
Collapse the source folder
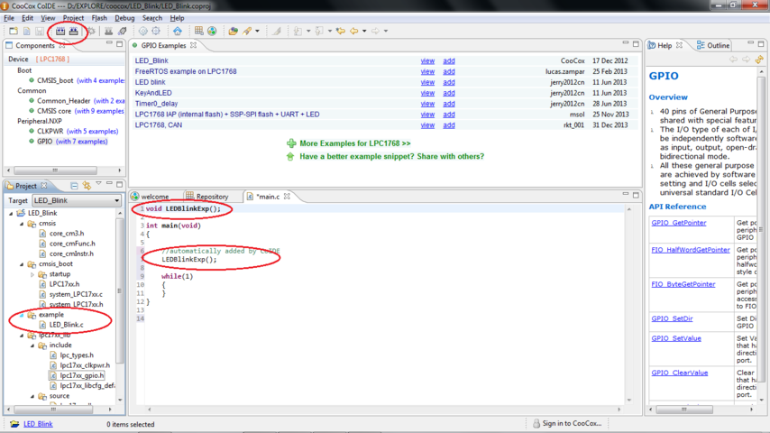click(32, 396)
